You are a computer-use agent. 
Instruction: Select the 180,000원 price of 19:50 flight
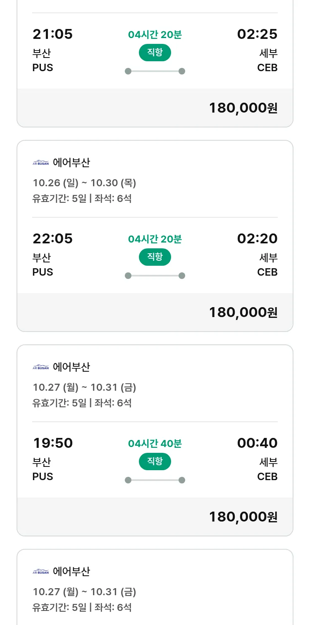243,517
